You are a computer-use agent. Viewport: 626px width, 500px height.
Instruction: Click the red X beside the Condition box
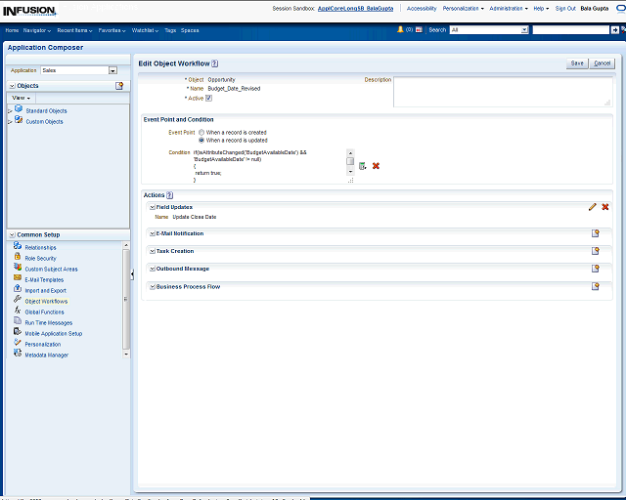click(x=376, y=166)
